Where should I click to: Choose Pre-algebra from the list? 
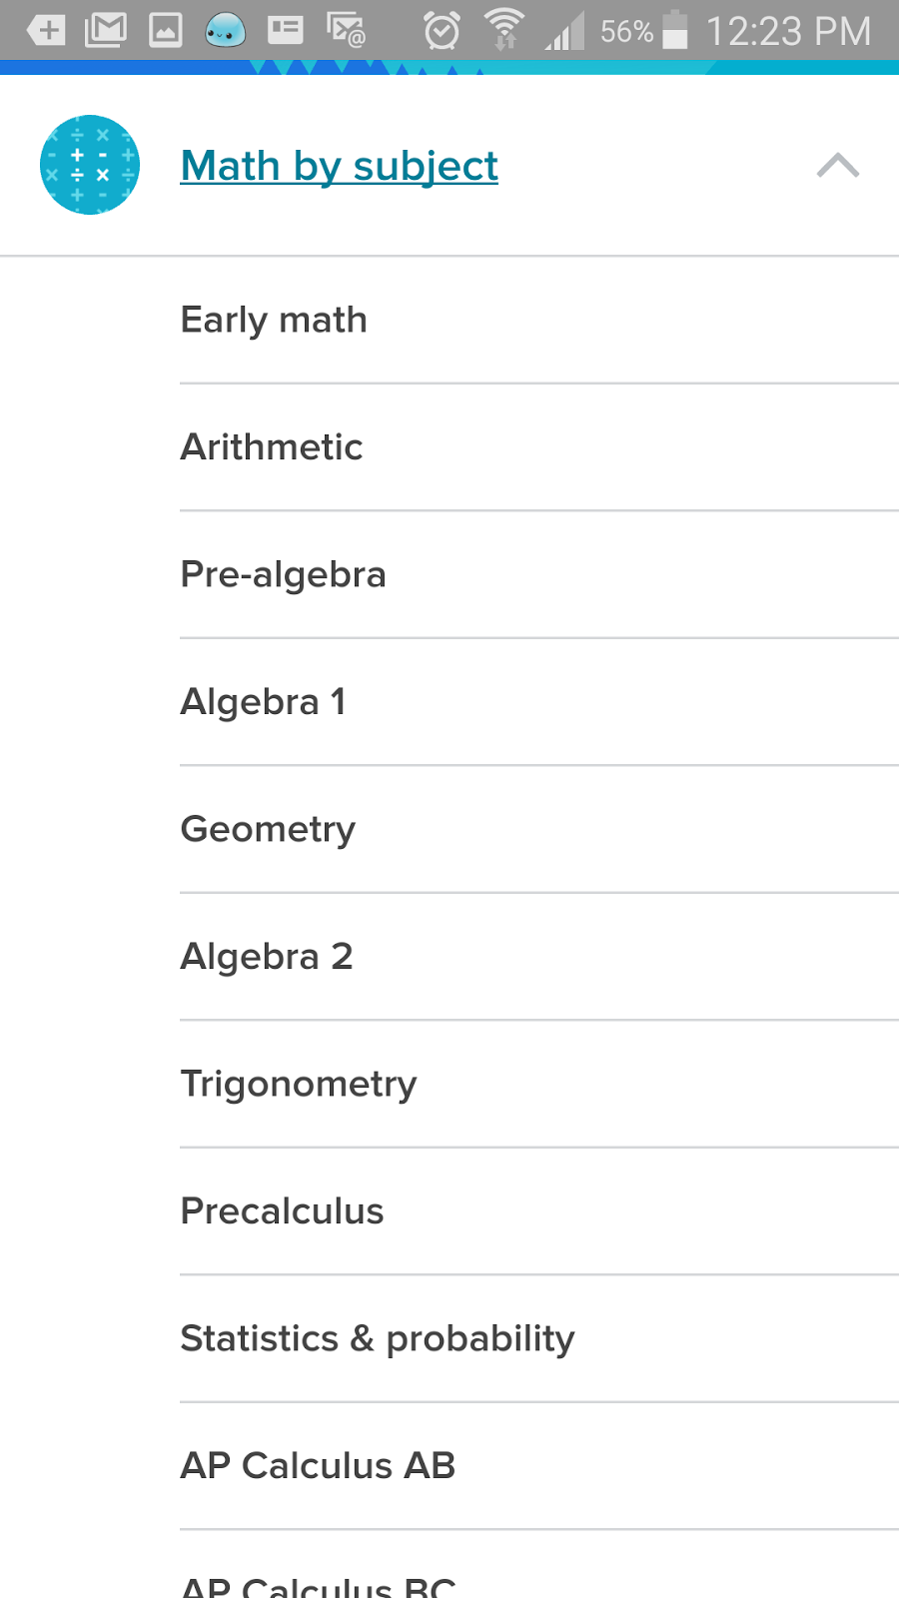click(539, 574)
